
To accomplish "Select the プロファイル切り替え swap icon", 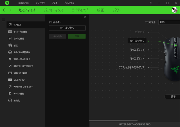I will 10,59.
